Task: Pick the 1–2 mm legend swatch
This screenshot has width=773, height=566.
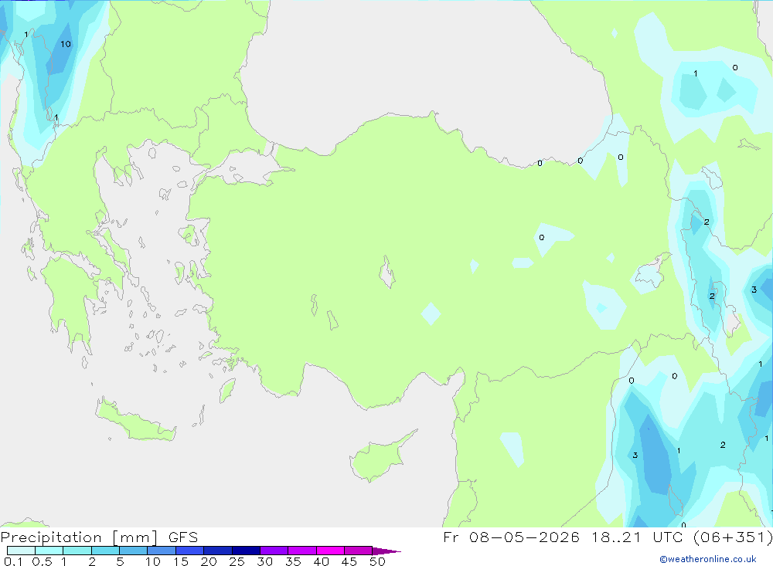Action: click(x=77, y=551)
